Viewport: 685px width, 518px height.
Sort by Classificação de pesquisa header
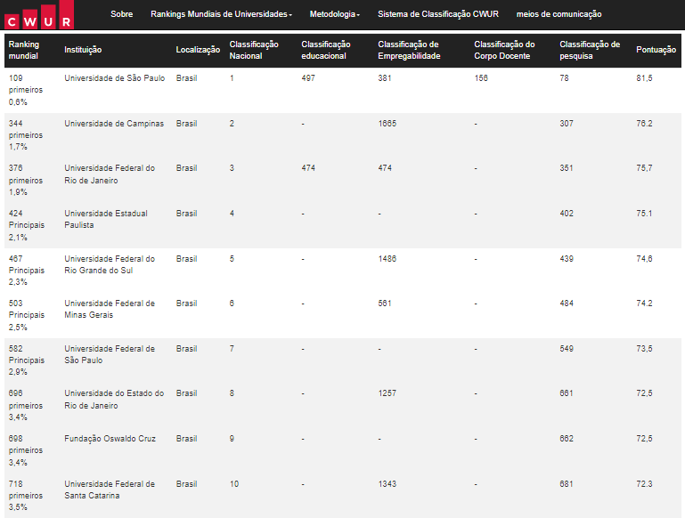[590, 50]
